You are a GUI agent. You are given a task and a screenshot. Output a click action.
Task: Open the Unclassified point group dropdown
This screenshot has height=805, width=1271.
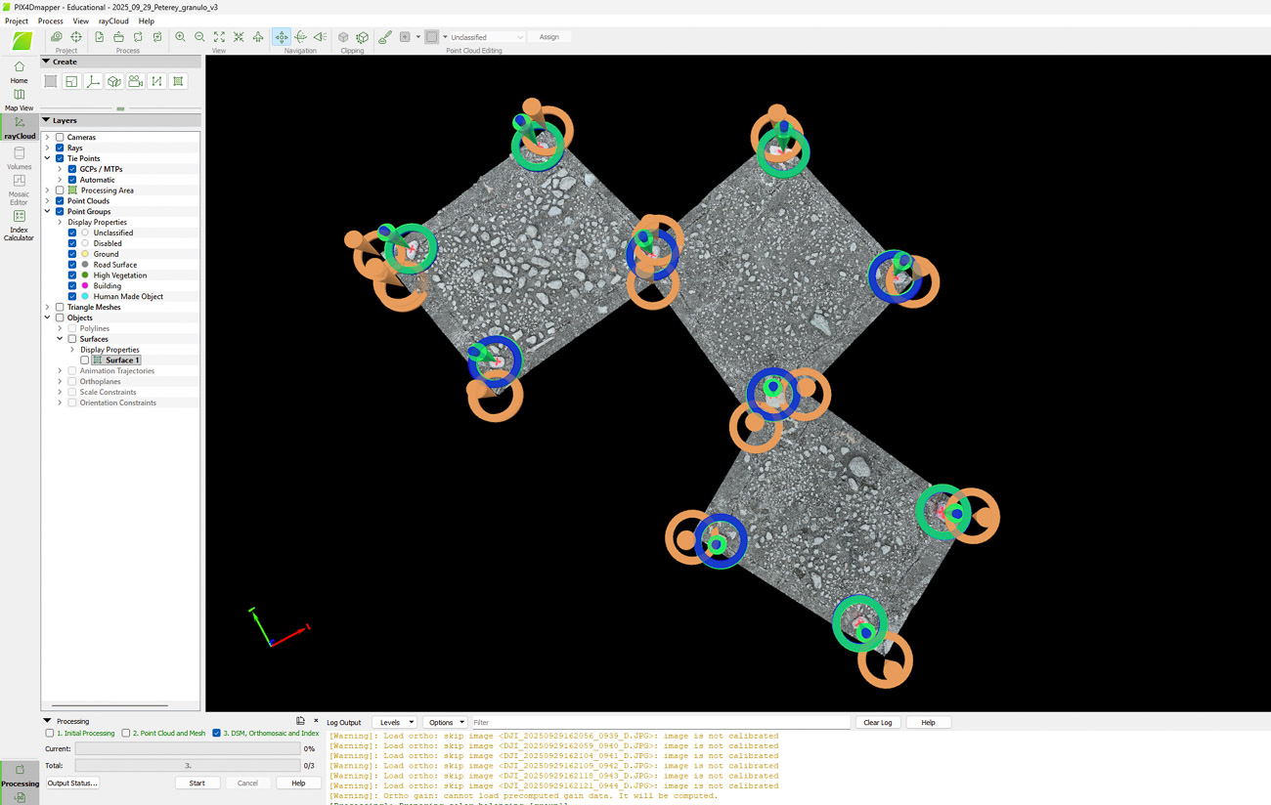(486, 37)
